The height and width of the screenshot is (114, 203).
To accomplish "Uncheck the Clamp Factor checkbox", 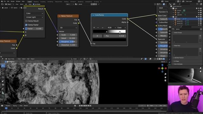I will tap(26, 25).
